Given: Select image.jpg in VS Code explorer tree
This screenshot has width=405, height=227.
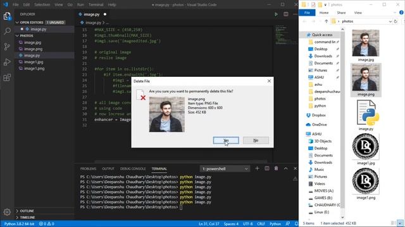Looking at the screenshot, I should 32,42.
